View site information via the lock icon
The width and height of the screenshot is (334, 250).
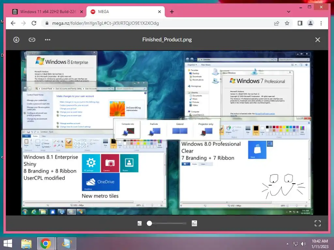[x=47, y=23]
